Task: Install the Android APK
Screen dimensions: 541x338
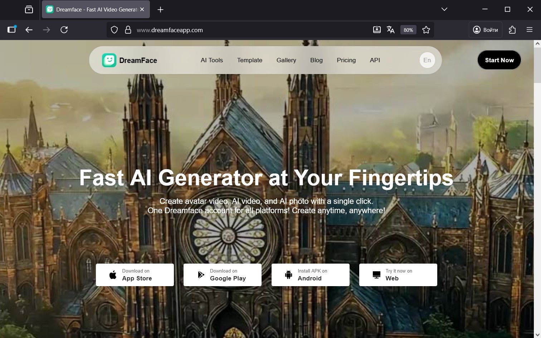Action: (311, 275)
